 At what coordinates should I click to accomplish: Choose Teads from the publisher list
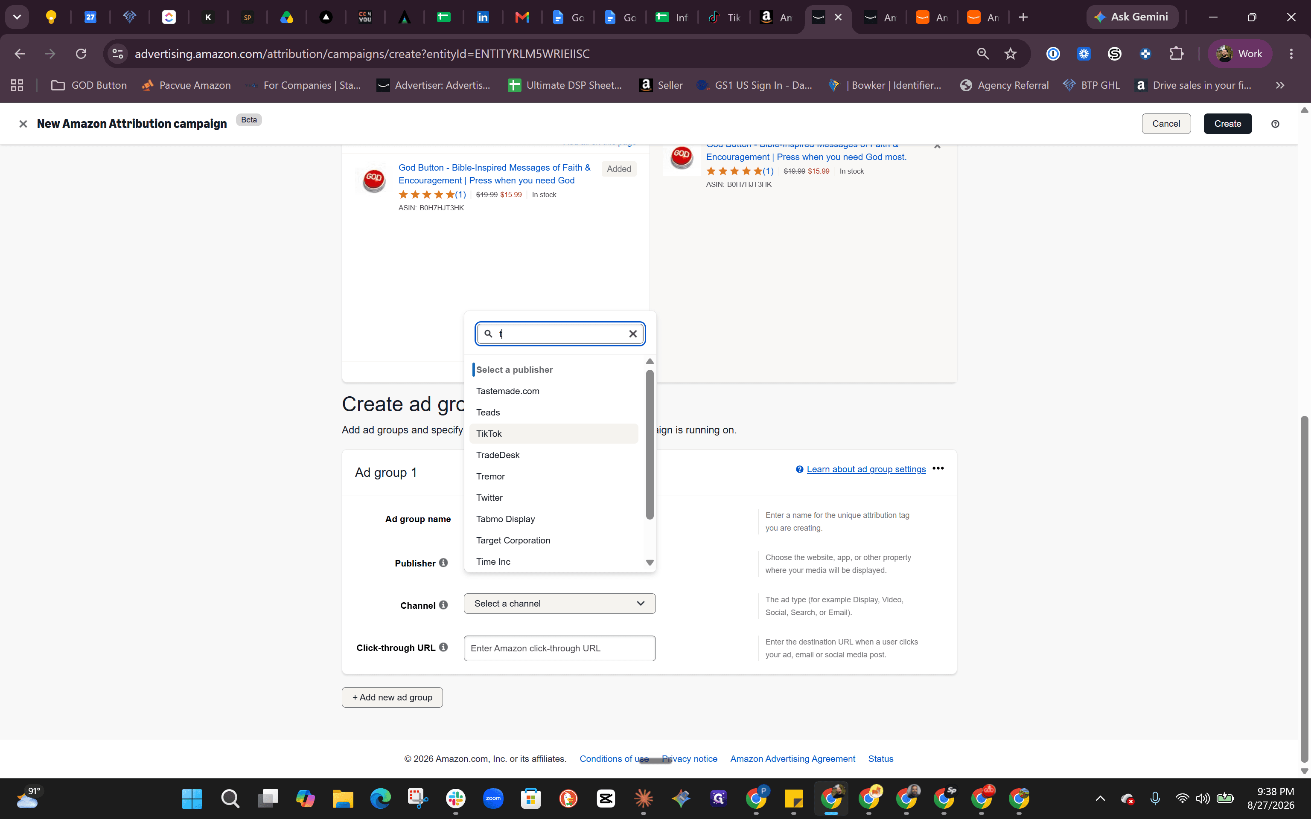point(554,412)
